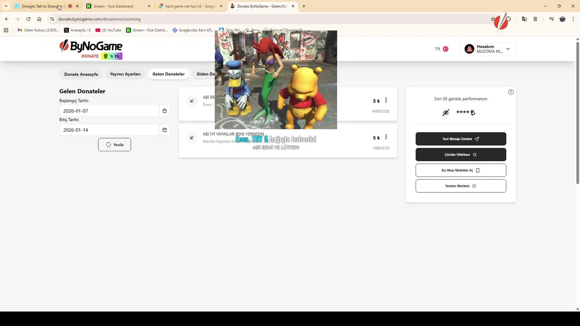Close the havit game Google search tab

(x=221, y=6)
